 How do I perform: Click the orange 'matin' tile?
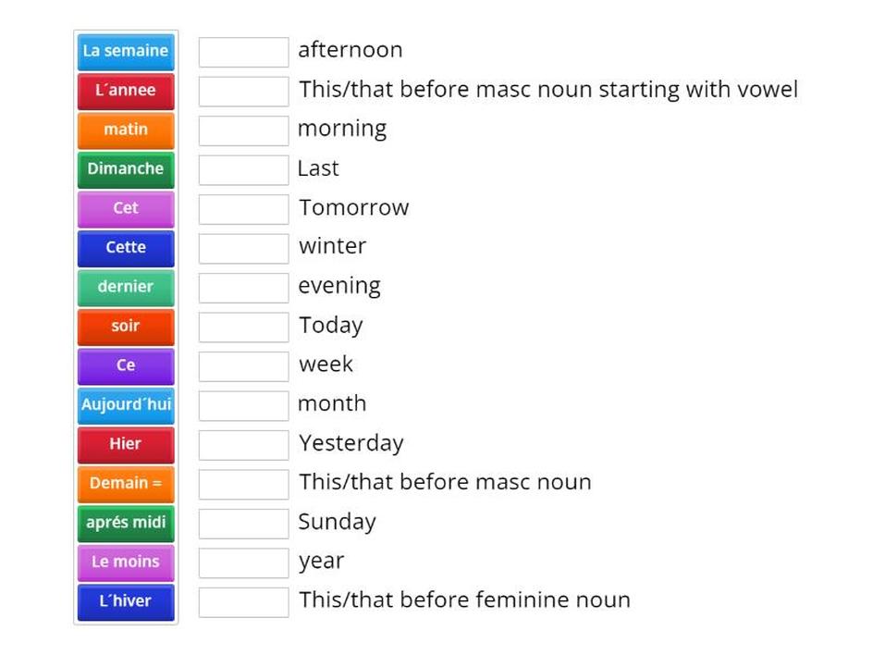pos(126,130)
